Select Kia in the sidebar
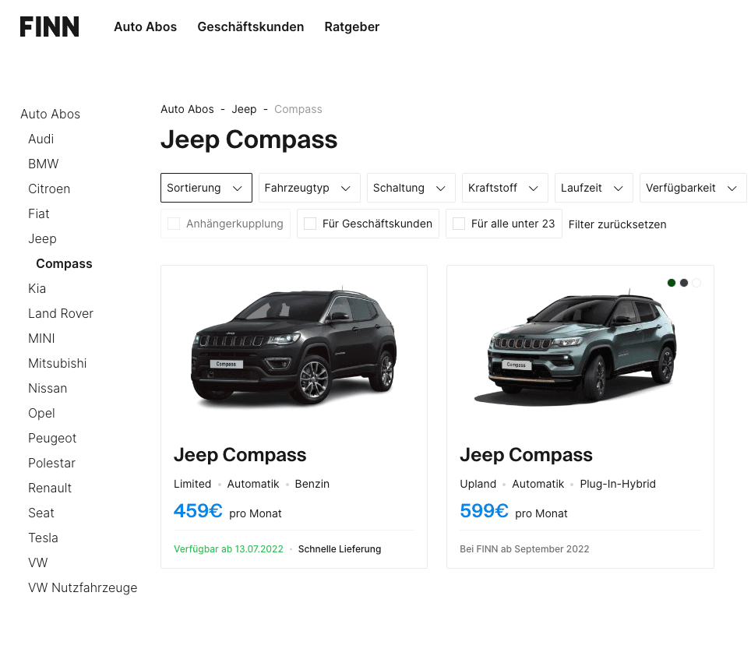The height and width of the screenshot is (670, 751). [x=37, y=288]
